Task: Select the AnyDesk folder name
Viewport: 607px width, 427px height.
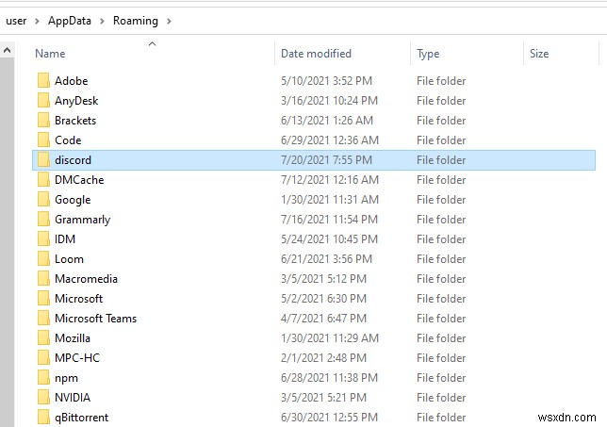Action: click(x=76, y=101)
